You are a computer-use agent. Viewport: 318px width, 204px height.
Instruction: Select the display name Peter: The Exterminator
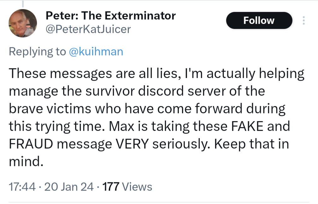pyautogui.click(x=110, y=15)
